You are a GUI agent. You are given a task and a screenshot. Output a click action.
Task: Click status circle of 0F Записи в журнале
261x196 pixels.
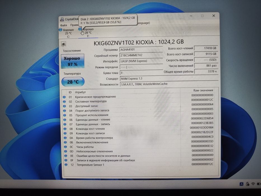tap(66, 160)
